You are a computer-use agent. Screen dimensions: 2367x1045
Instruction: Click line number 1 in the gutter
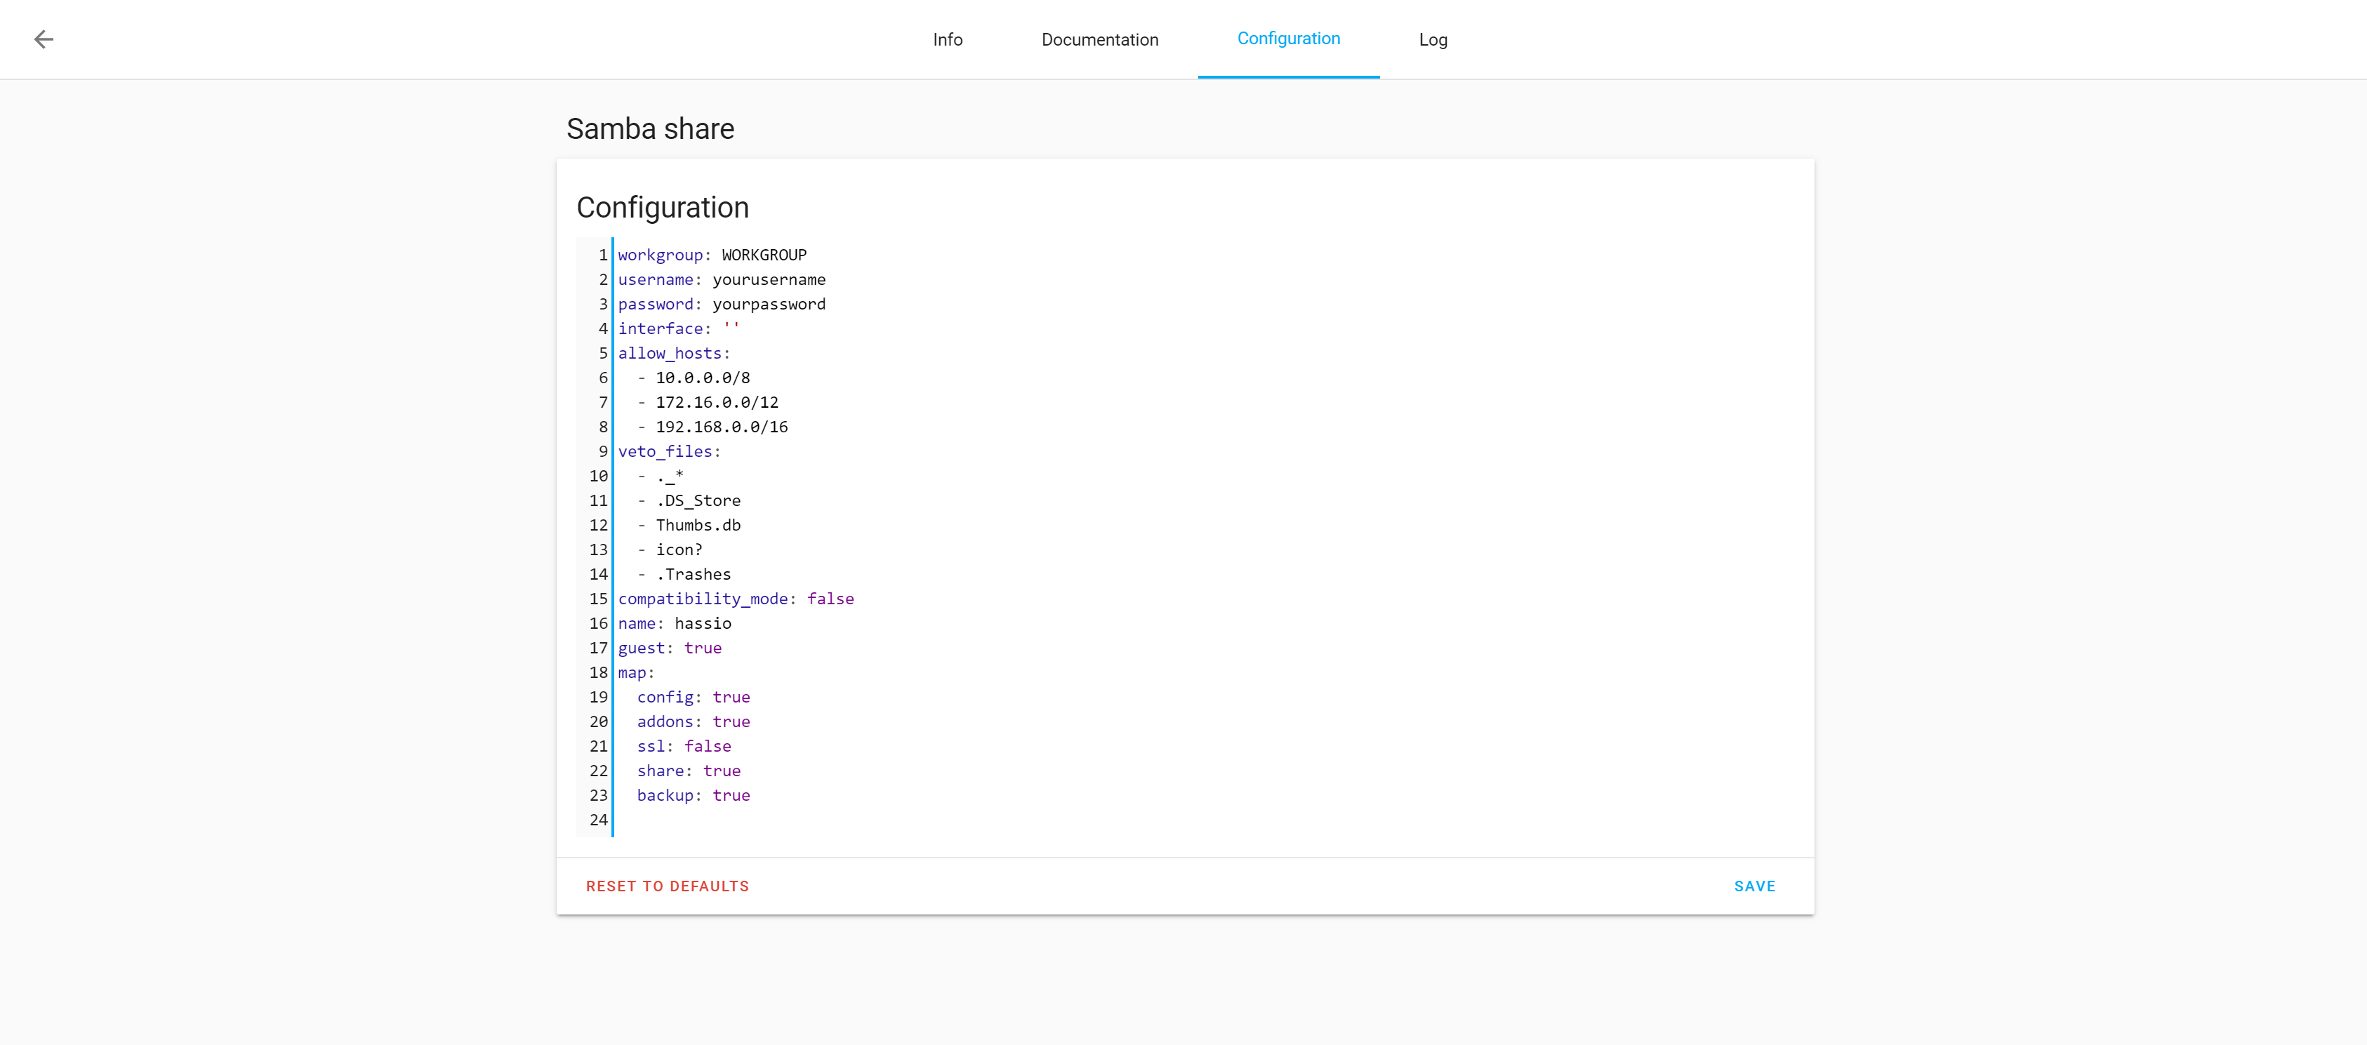(x=603, y=254)
